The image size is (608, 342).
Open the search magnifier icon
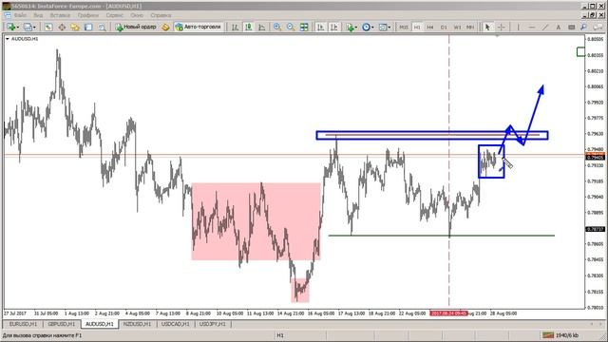tap(584, 27)
